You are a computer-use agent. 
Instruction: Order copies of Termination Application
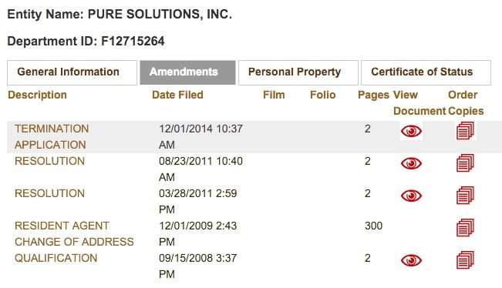[x=465, y=130]
